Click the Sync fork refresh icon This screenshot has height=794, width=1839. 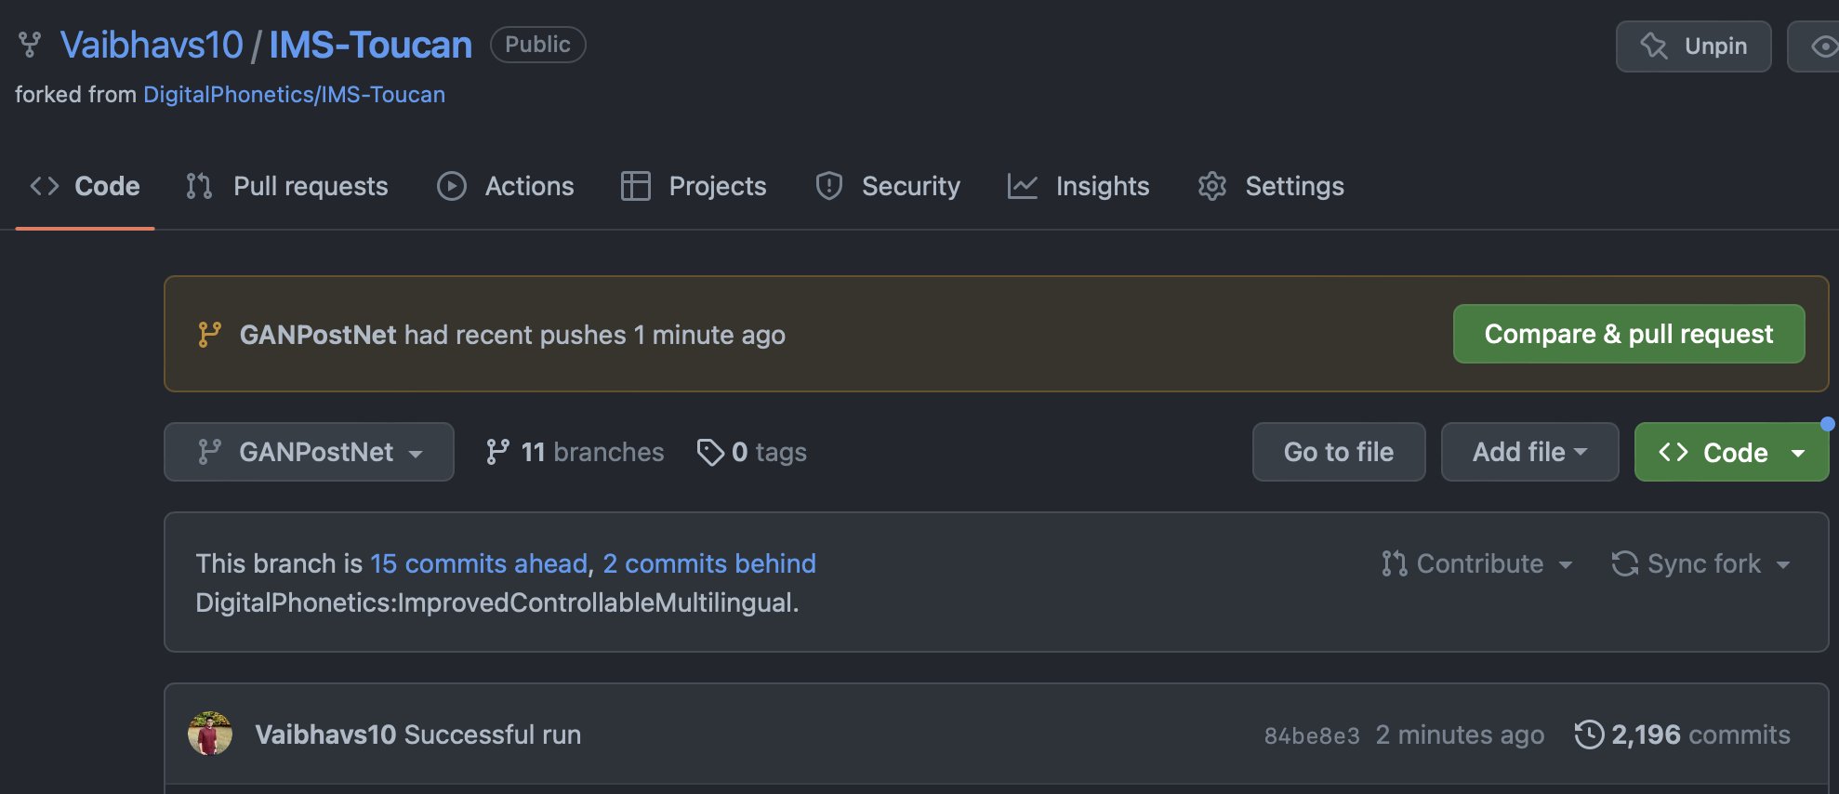coord(1625,563)
